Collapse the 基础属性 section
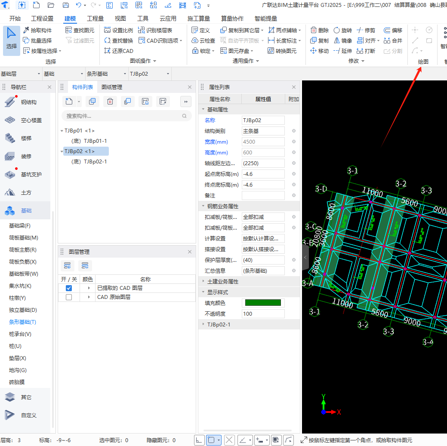Viewport: 447px width, 446px height. pos(203,109)
